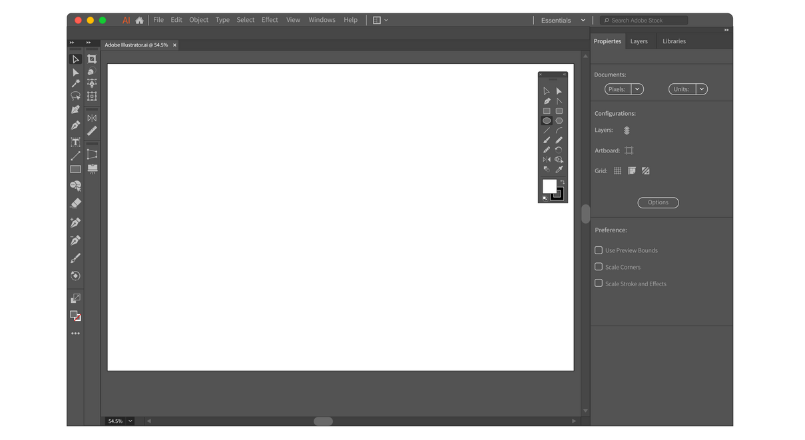Select the Rotate tool in floating tools panel
The width and height of the screenshot is (805, 440).
click(559, 150)
